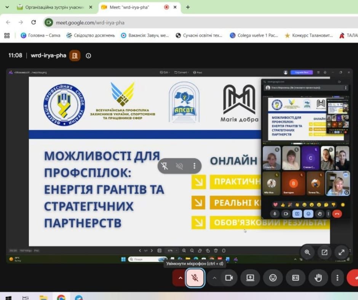Click red leave call button
This screenshot has width=358, height=300.
pos(353,278)
